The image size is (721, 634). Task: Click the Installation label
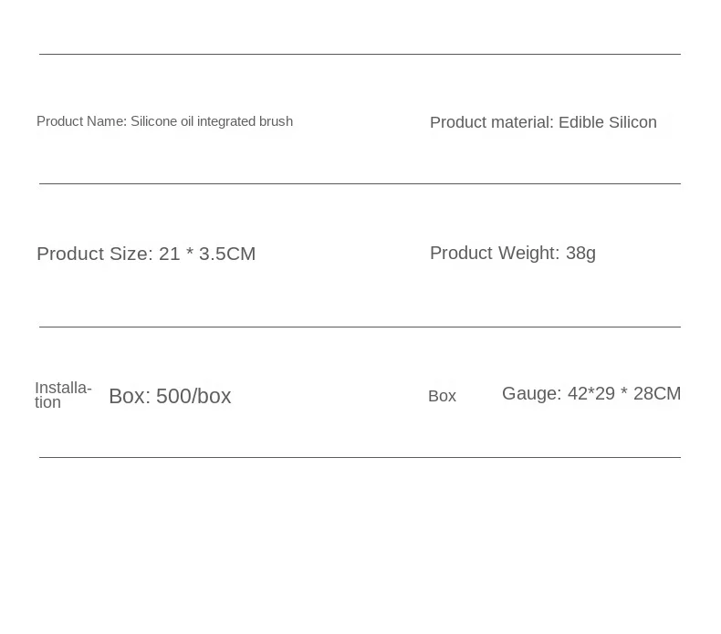[63, 395]
